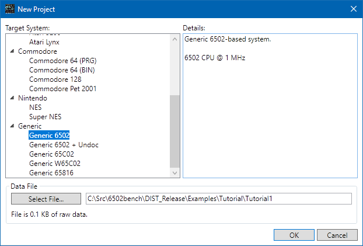Click the Details text box
363x246 pixels.
(270, 106)
